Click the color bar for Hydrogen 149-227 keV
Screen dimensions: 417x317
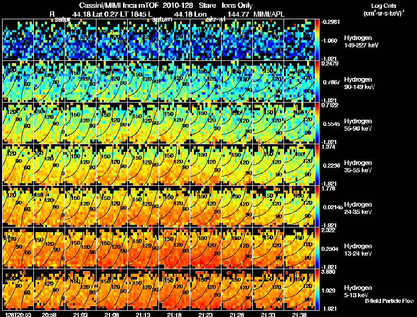pos(317,40)
